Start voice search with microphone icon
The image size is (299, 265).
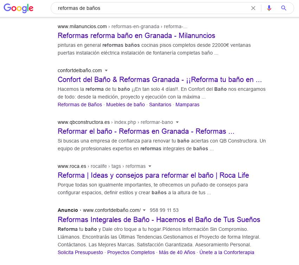(269, 8)
